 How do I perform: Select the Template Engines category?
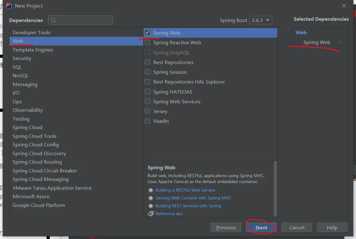(76, 50)
